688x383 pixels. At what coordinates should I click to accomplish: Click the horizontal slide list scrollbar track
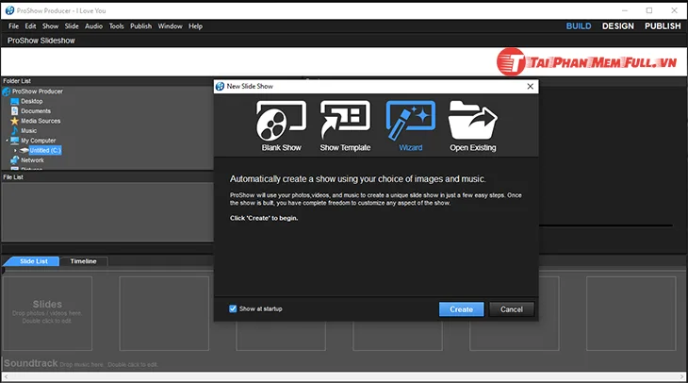click(x=344, y=376)
